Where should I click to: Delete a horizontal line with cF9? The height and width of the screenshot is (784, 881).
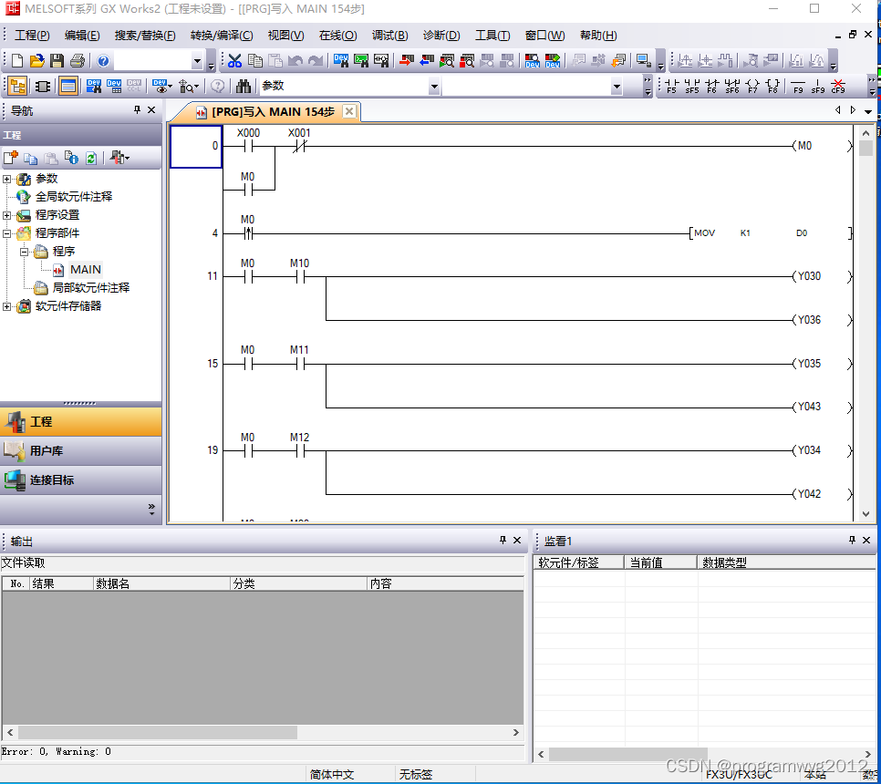[838, 86]
